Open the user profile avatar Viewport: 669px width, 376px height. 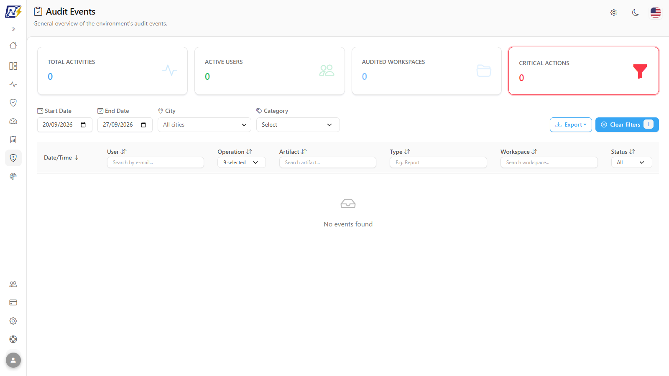click(x=13, y=360)
